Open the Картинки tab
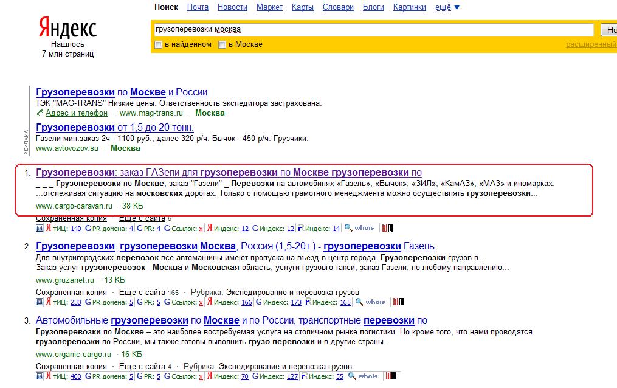617x388 pixels. click(x=409, y=7)
